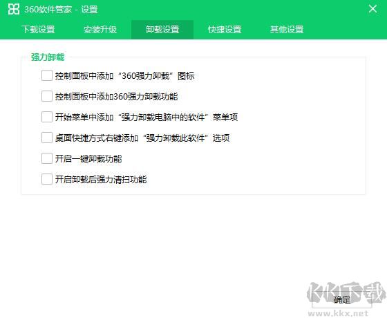Open the 其他设置 tab

tap(287, 30)
